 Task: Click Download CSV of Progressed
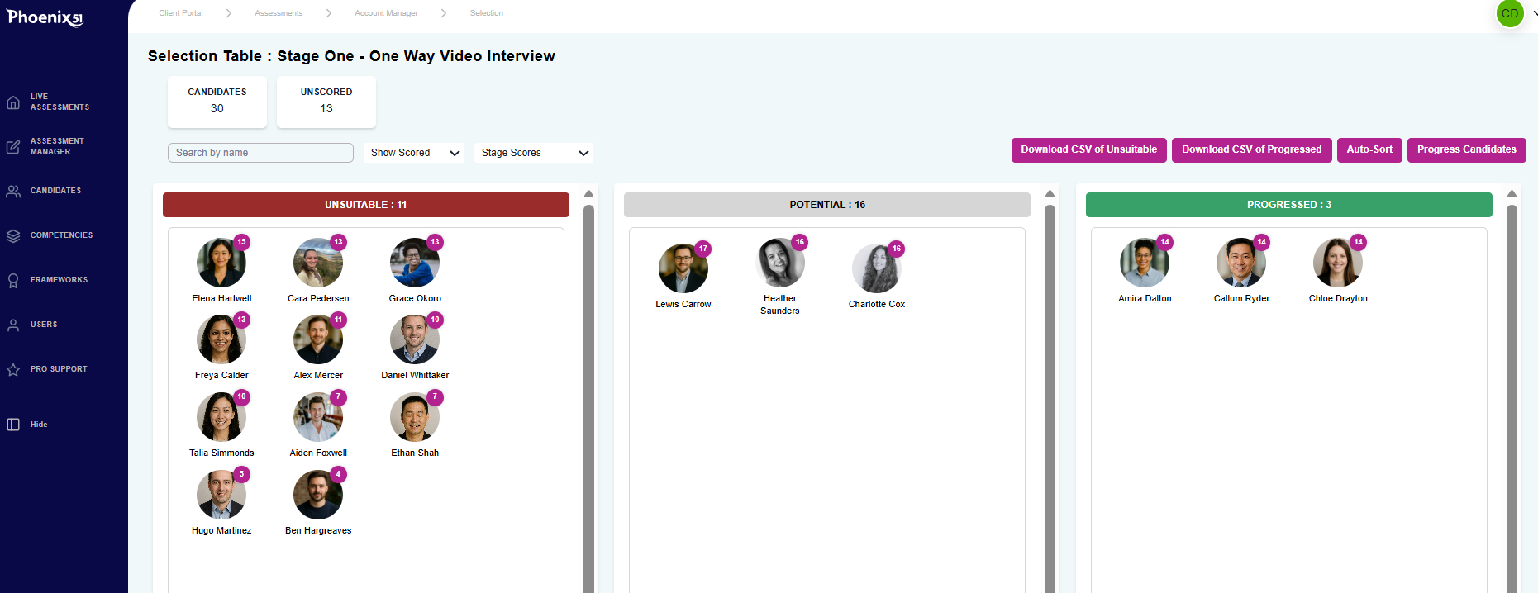coord(1252,149)
